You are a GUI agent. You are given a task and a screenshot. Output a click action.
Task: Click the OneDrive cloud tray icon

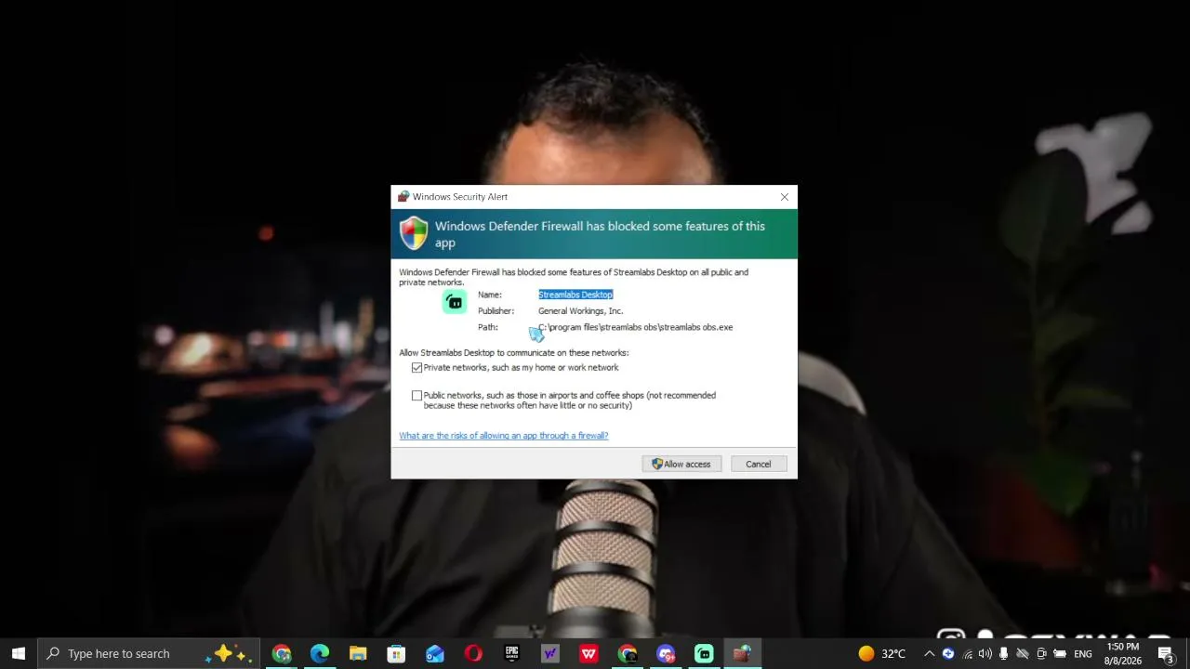(x=1023, y=653)
